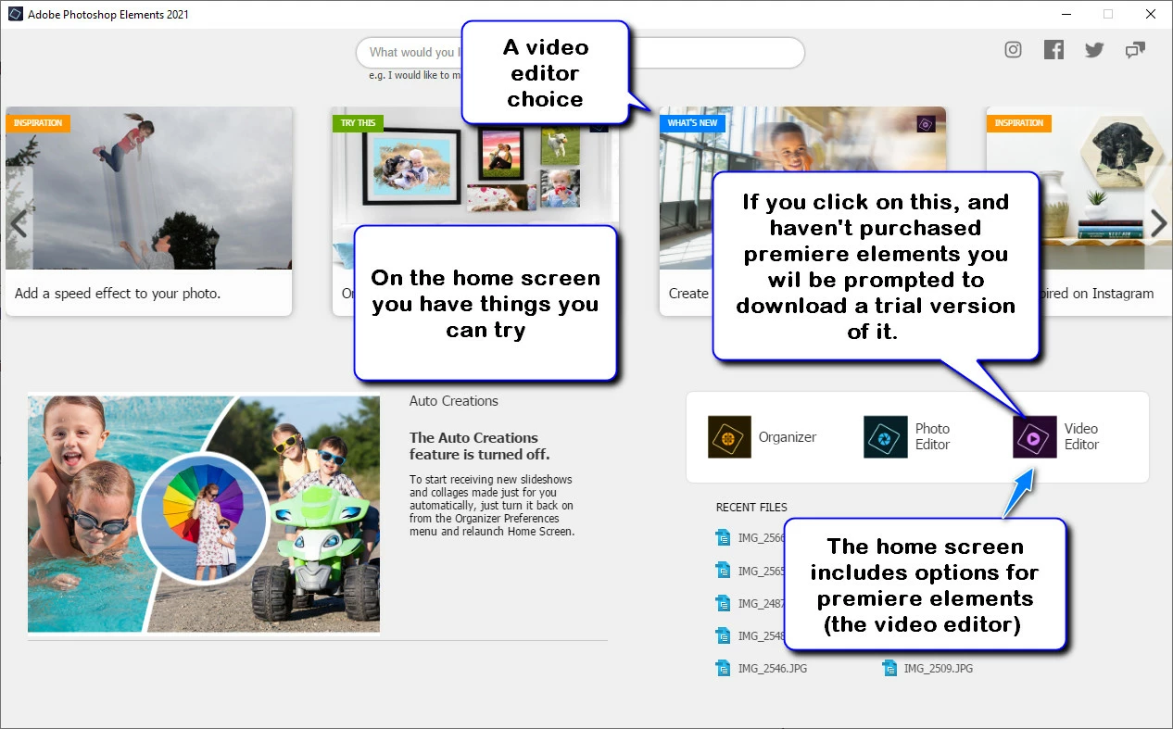1173x729 pixels.
Task: Open the 'Add a speed effect' inspiration card
Action: (x=148, y=211)
